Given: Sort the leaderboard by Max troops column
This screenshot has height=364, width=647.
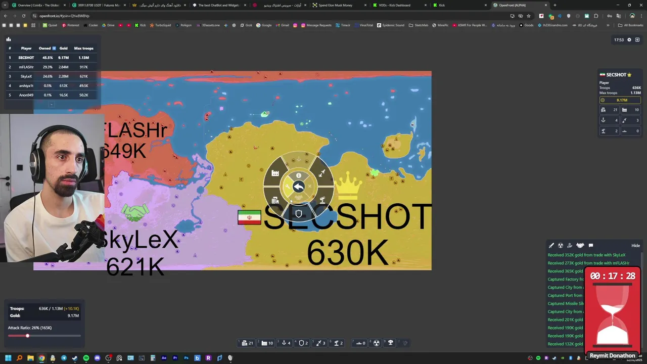Looking at the screenshot, I should click(83, 48).
